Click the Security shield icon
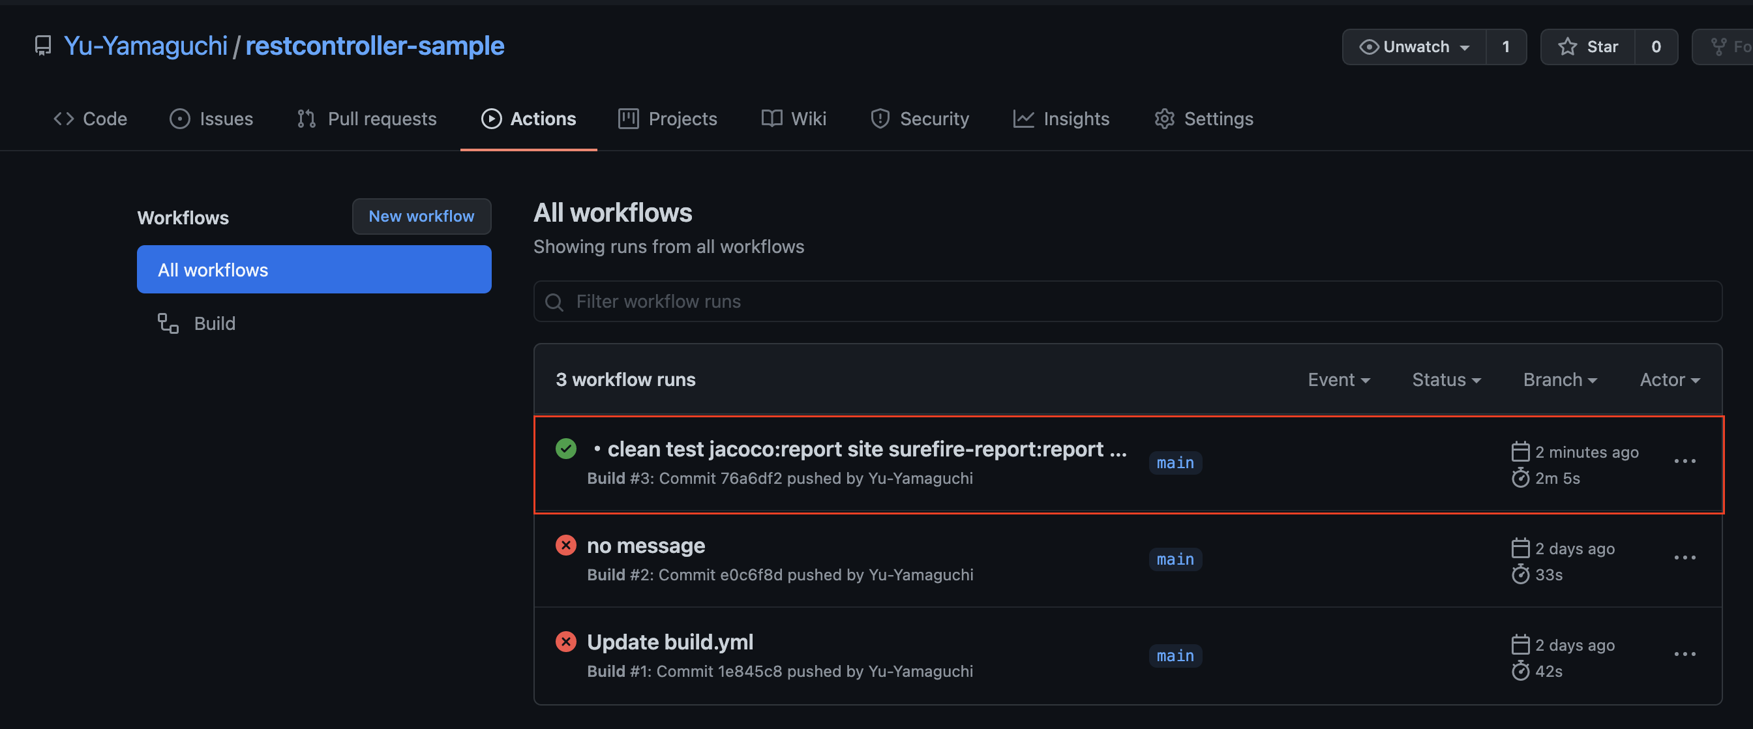 click(x=880, y=119)
